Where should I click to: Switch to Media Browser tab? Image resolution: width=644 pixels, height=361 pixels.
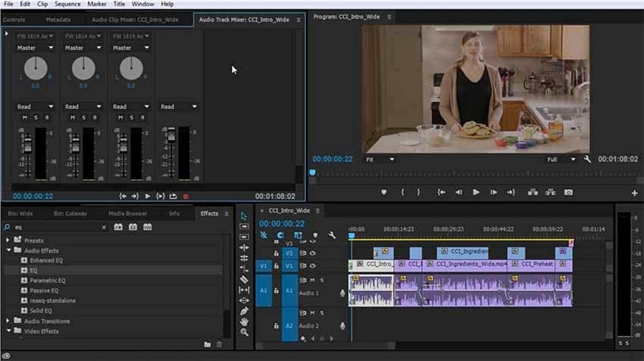coord(128,213)
